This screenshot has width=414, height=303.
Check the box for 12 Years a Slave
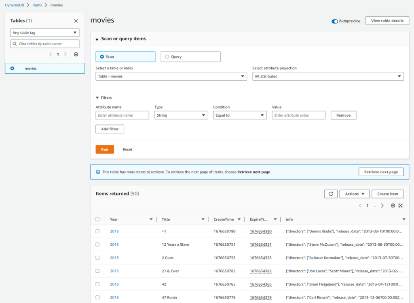[97, 244]
